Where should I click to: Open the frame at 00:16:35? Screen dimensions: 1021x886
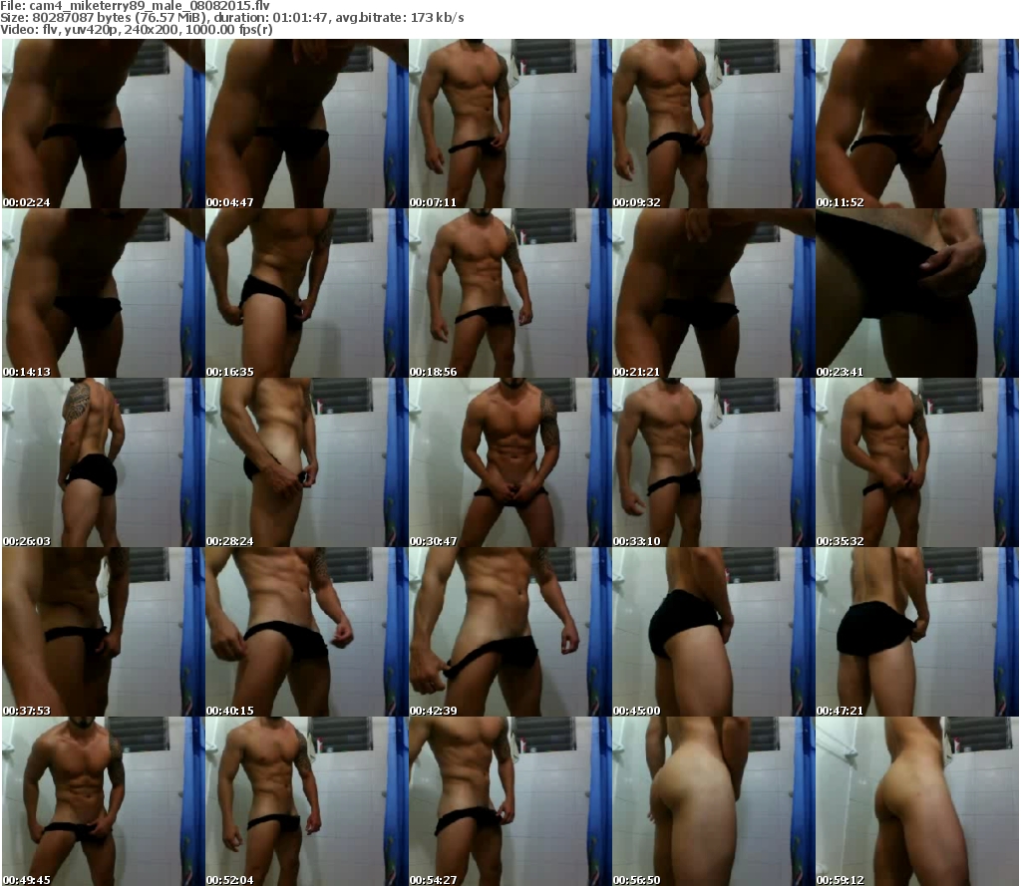point(307,293)
